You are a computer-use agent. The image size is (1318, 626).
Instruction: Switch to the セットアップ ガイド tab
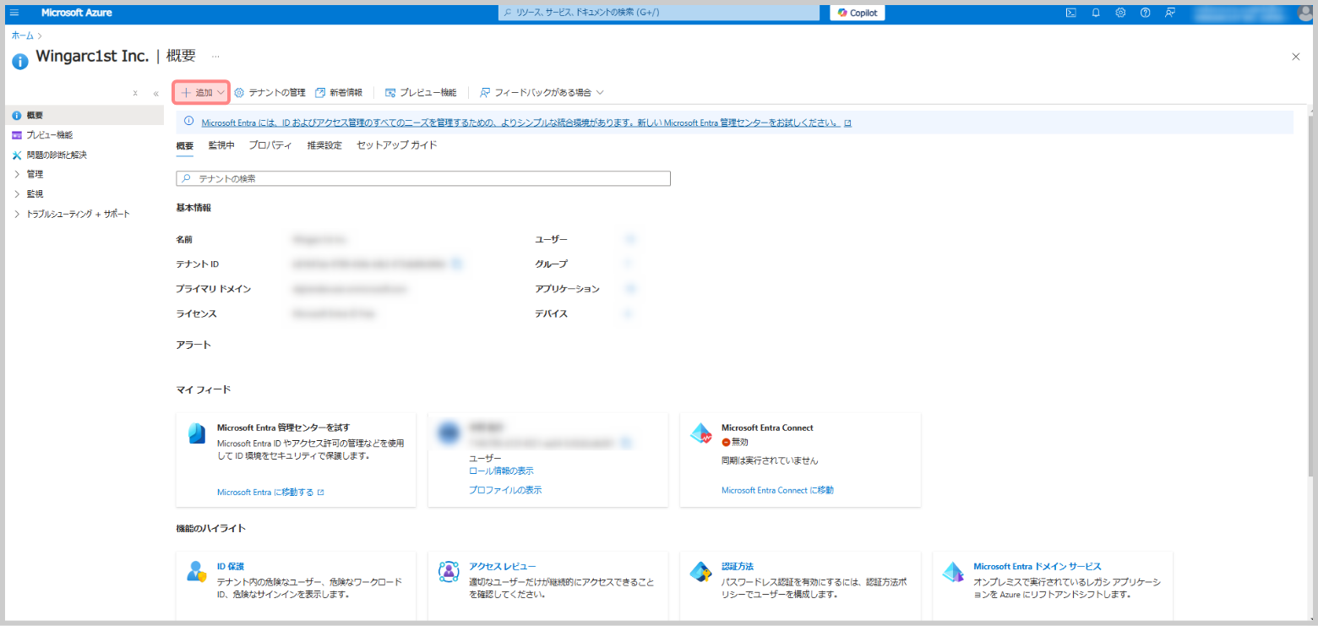(x=397, y=145)
